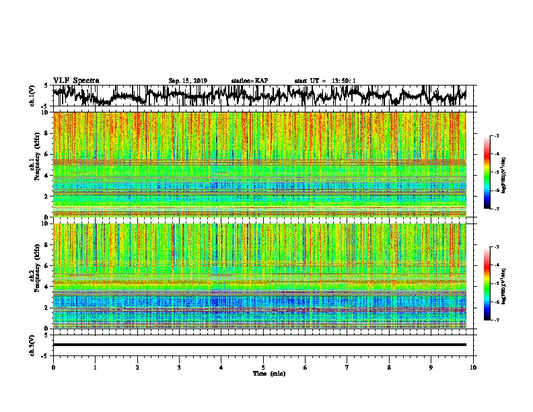Click the 'Time (min)' axis label
Viewport: 533px width, 412px height.
[x=269, y=374]
